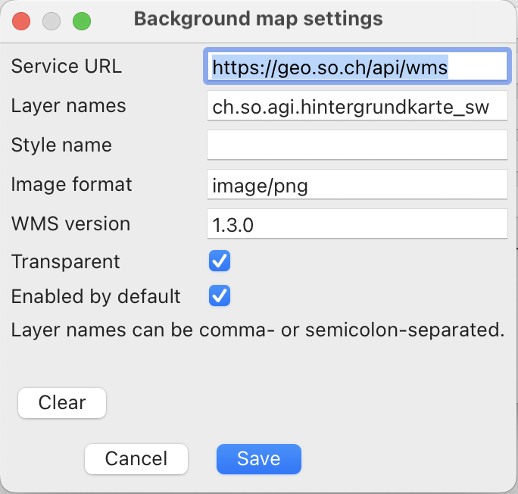
Task: Close the dialog with the red button
Action: [21, 20]
